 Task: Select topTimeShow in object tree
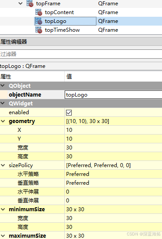coord(62,30)
